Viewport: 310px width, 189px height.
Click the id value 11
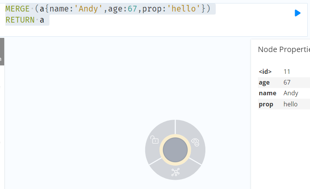[x=287, y=72]
